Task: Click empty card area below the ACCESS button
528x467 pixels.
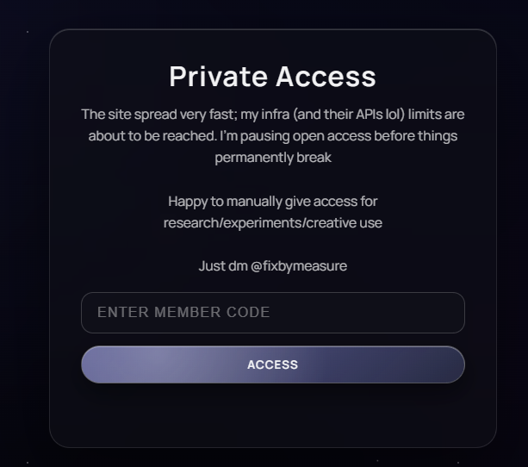Action: [273, 416]
